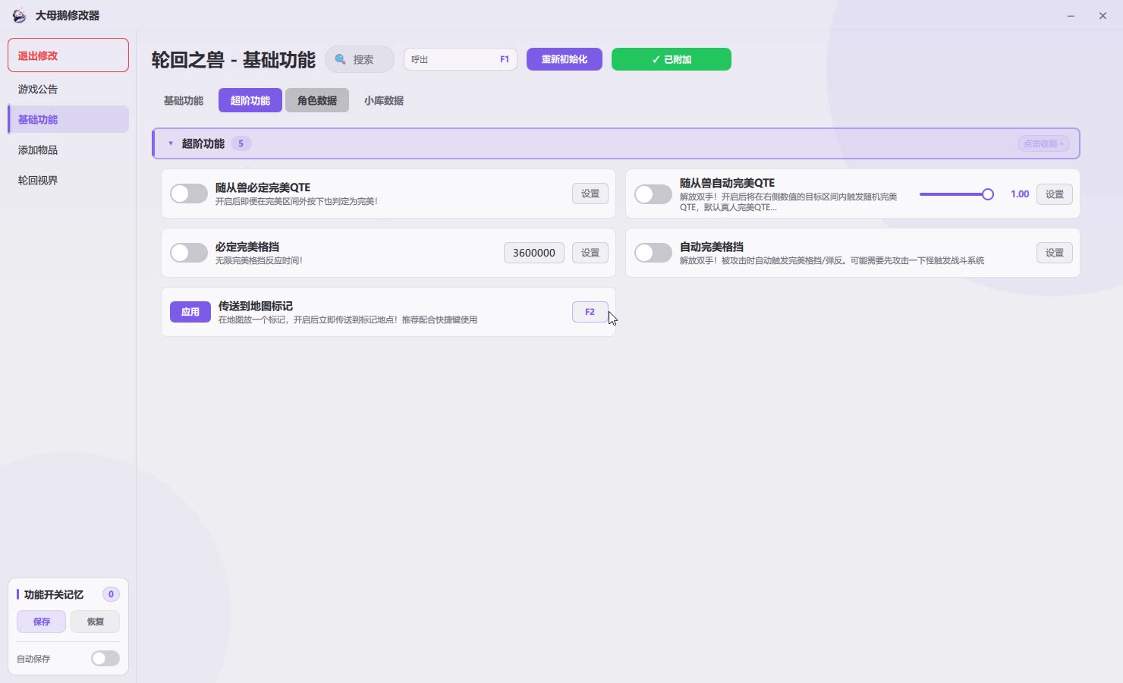Screen dimensions: 1123x683
Task: Click the 重新初始化 button
Action: coord(565,59)
